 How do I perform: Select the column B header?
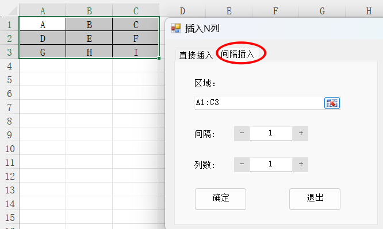click(89, 11)
